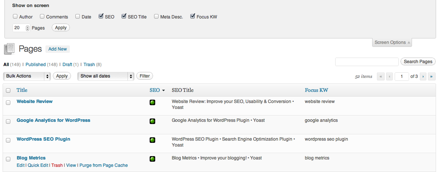Image resolution: width=439 pixels, height=172 pixels.
Task: View pages in the Trash filter
Action: [x=89, y=65]
